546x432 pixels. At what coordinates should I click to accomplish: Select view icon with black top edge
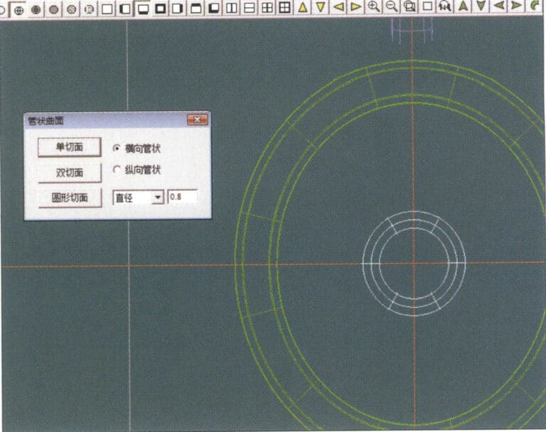coord(196,8)
